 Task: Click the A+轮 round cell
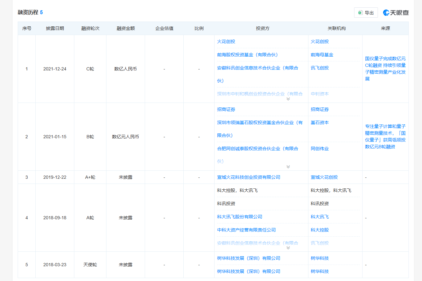pos(90,177)
